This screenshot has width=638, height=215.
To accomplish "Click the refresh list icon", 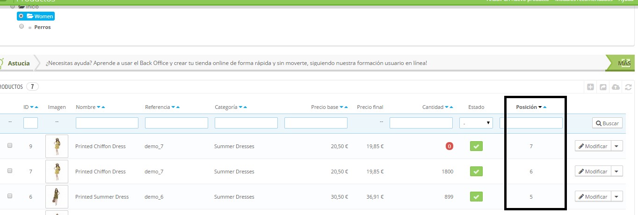I will [628, 87].
